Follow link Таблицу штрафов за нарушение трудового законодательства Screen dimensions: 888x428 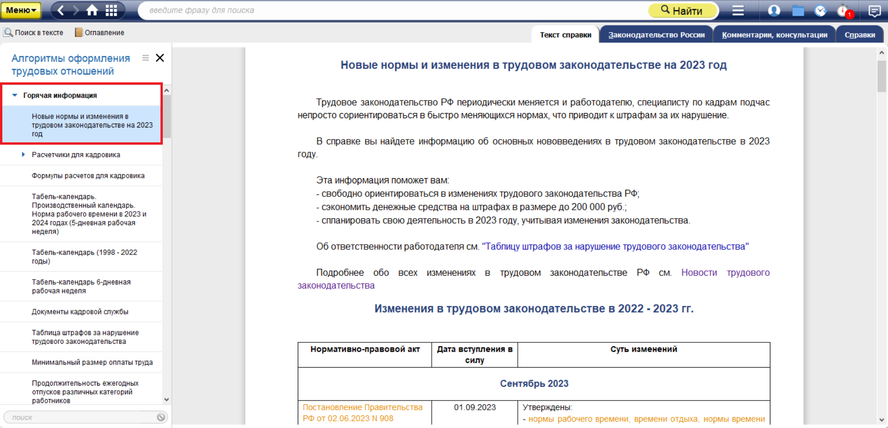[x=615, y=247]
